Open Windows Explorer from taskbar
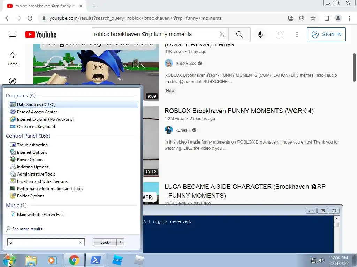The width and height of the screenshot is (357, 267). coord(31,260)
